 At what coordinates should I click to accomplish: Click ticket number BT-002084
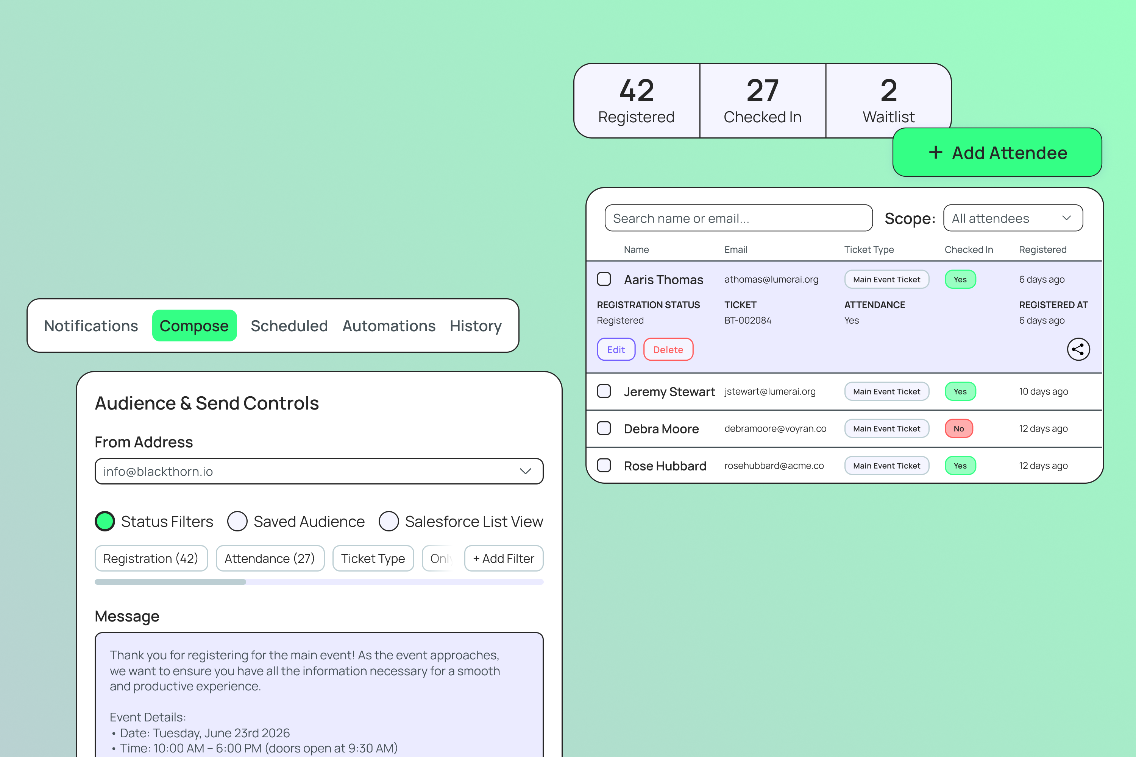747,320
